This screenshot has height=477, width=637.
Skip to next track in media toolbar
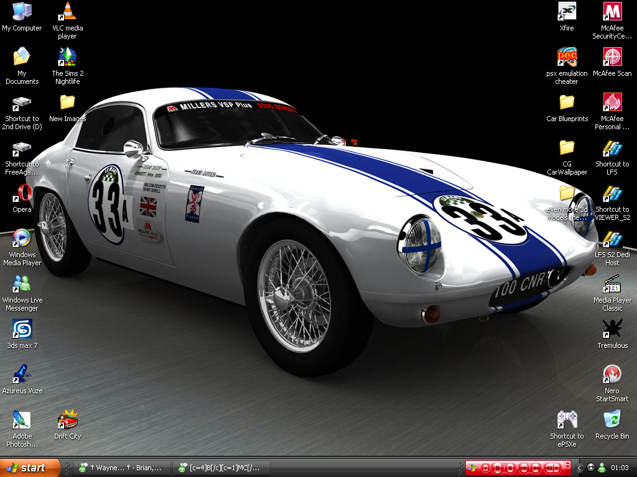click(x=536, y=468)
